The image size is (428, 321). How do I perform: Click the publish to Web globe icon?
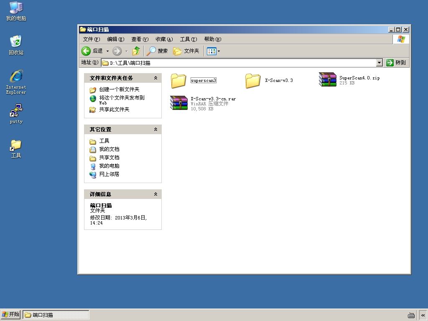point(93,99)
